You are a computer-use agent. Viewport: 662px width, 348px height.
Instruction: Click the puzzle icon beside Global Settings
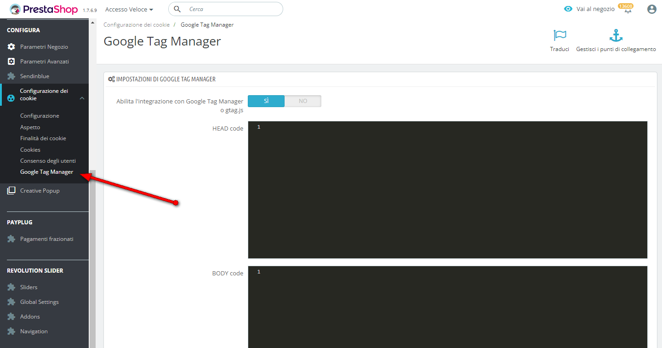point(11,302)
